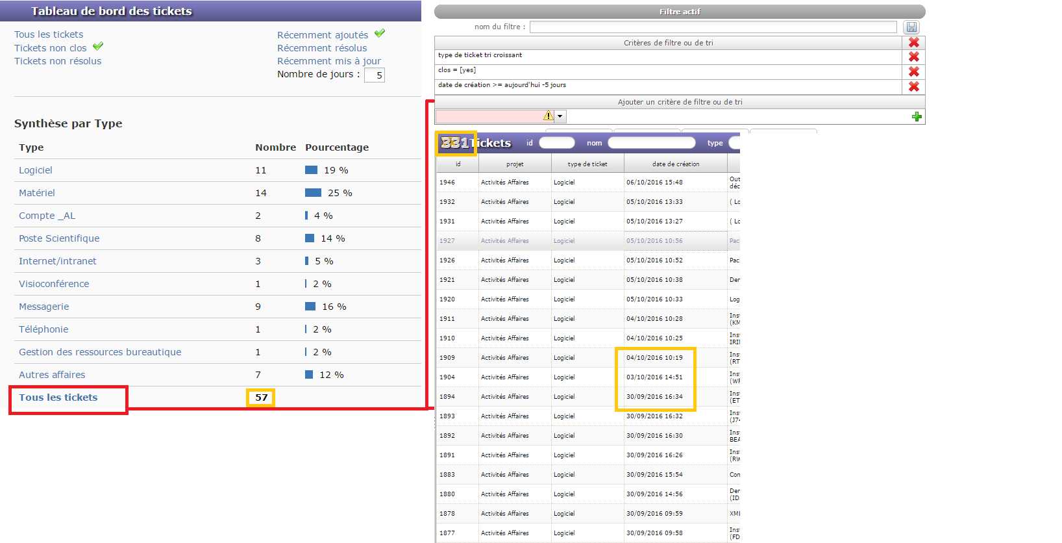This screenshot has width=1062, height=543.
Task: Open 'Tous les tickets' link at top
Action: [x=49, y=34]
